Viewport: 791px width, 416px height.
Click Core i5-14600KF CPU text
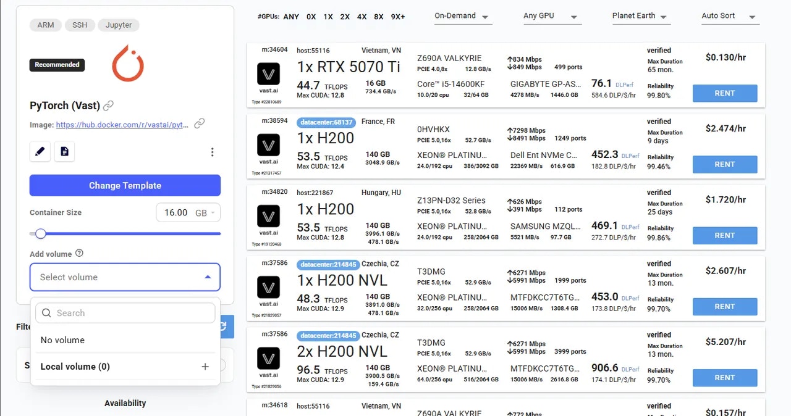point(450,84)
